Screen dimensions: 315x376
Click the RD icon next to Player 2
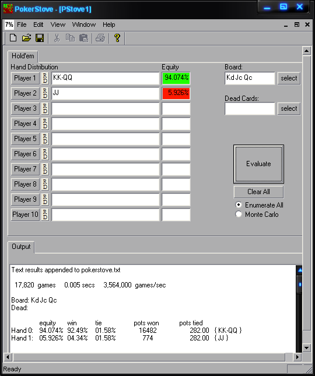45,93
